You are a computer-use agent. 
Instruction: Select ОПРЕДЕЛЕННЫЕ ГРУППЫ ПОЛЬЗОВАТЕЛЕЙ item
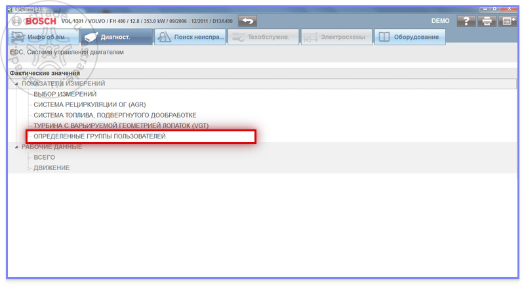point(100,137)
